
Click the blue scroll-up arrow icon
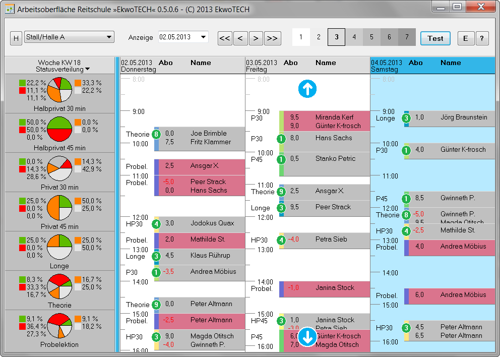point(308,89)
